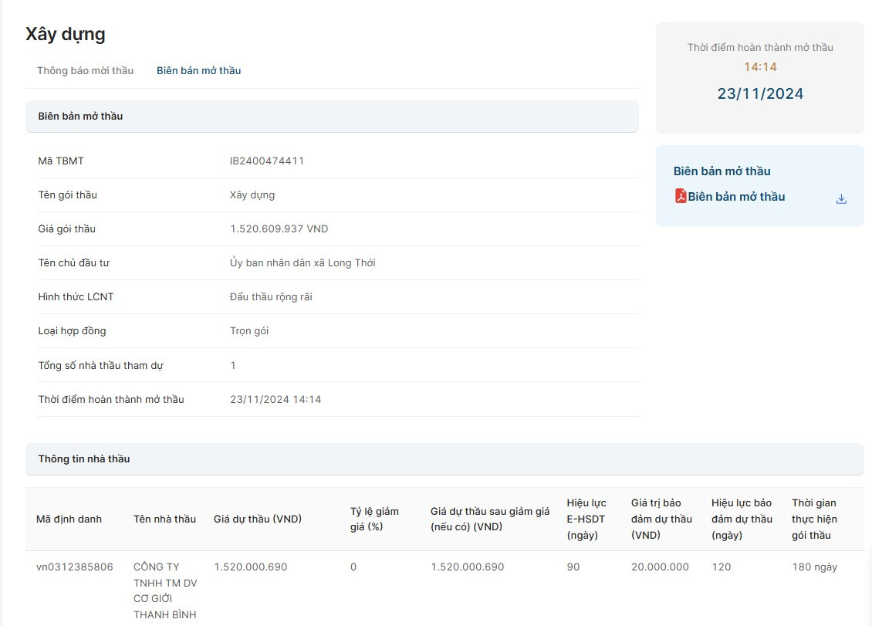872x626 pixels.
Task: Click the download arrow icon in sidebar card
Action: point(841,198)
